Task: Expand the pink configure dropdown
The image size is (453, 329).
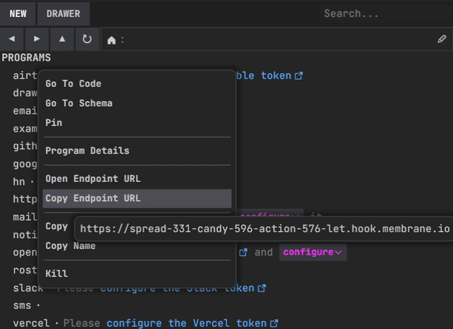Action: pos(312,252)
